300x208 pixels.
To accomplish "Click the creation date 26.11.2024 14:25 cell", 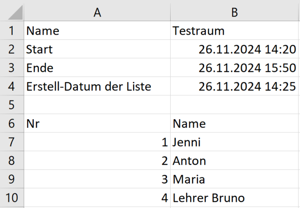I will click(235, 86).
